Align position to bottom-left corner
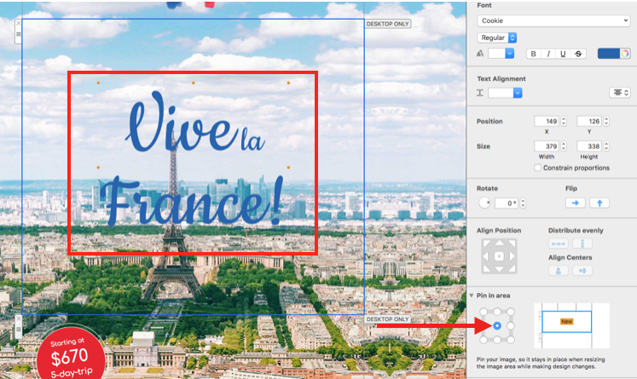The width and height of the screenshot is (637, 379). pyautogui.click(x=486, y=269)
